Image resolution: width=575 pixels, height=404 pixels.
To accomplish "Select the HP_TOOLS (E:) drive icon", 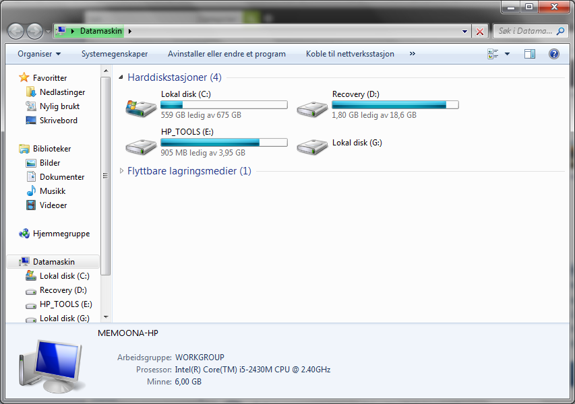I will [141, 147].
